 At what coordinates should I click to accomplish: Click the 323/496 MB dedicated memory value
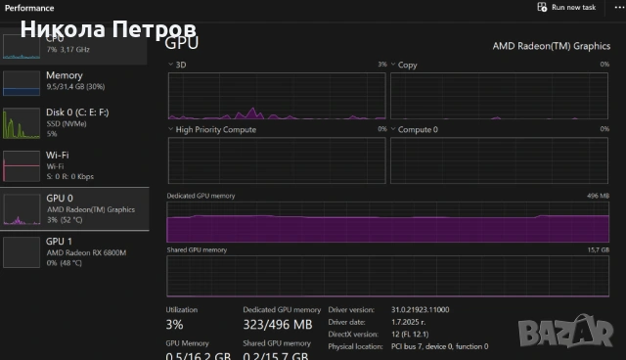(x=278, y=325)
